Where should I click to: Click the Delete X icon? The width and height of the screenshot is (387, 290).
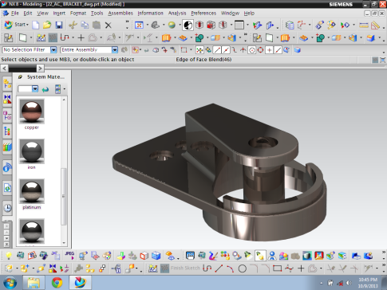[108, 25]
